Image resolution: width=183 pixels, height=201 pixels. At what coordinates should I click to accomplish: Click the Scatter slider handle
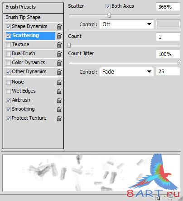tap(109, 15)
